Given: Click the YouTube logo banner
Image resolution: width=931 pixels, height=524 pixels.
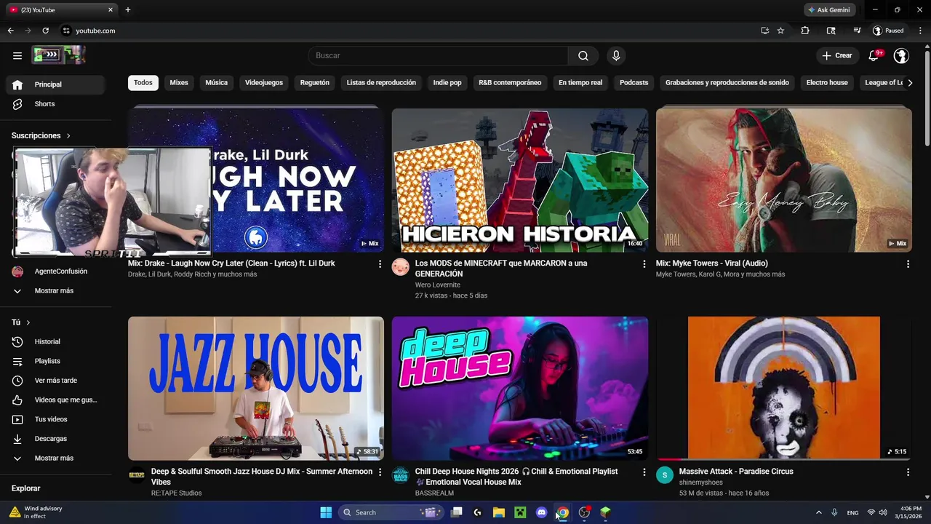Looking at the screenshot, I should (x=58, y=55).
